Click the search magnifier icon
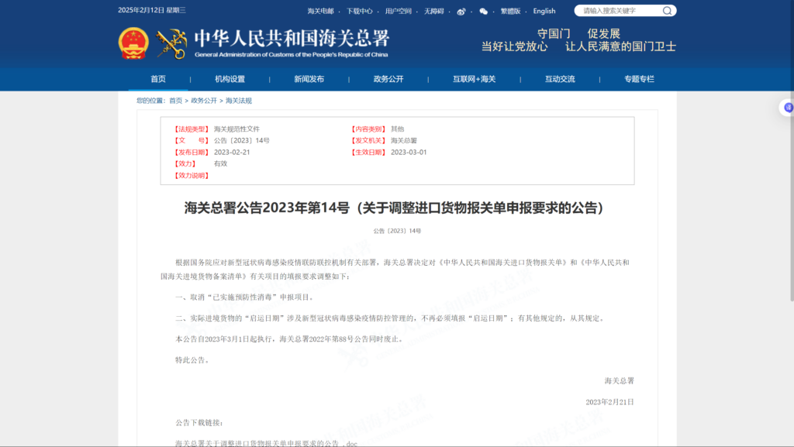The width and height of the screenshot is (794, 447). point(668,11)
